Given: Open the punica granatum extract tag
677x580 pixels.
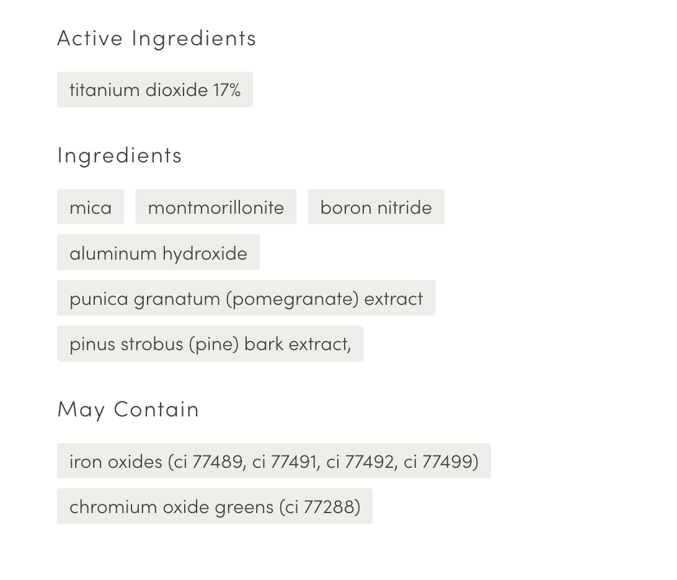Looking at the screenshot, I should click(x=246, y=298).
